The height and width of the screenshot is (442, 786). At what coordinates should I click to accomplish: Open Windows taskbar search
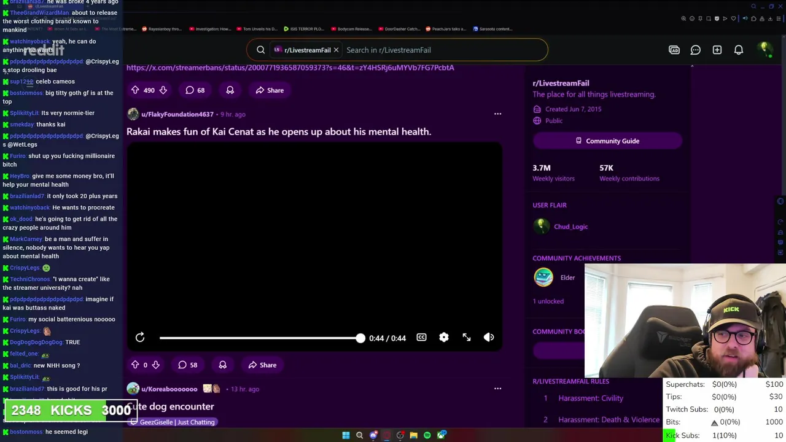[359, 435]
